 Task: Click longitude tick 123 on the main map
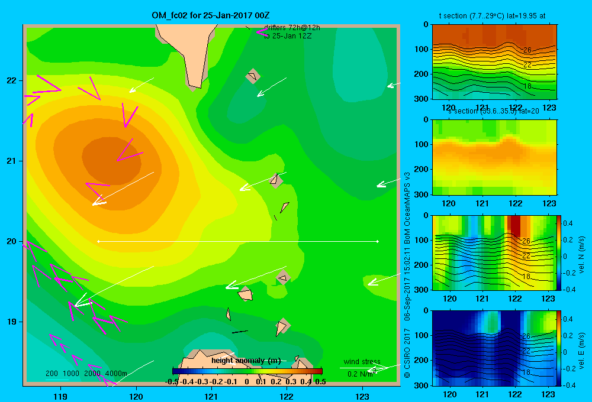[362, 396]
